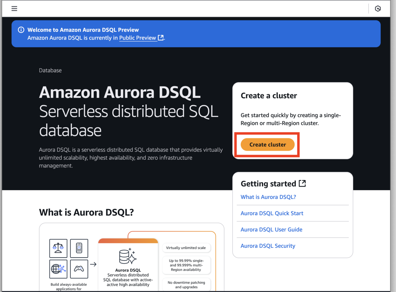Open the Aurora DSQL Security link

pos(268,246)
